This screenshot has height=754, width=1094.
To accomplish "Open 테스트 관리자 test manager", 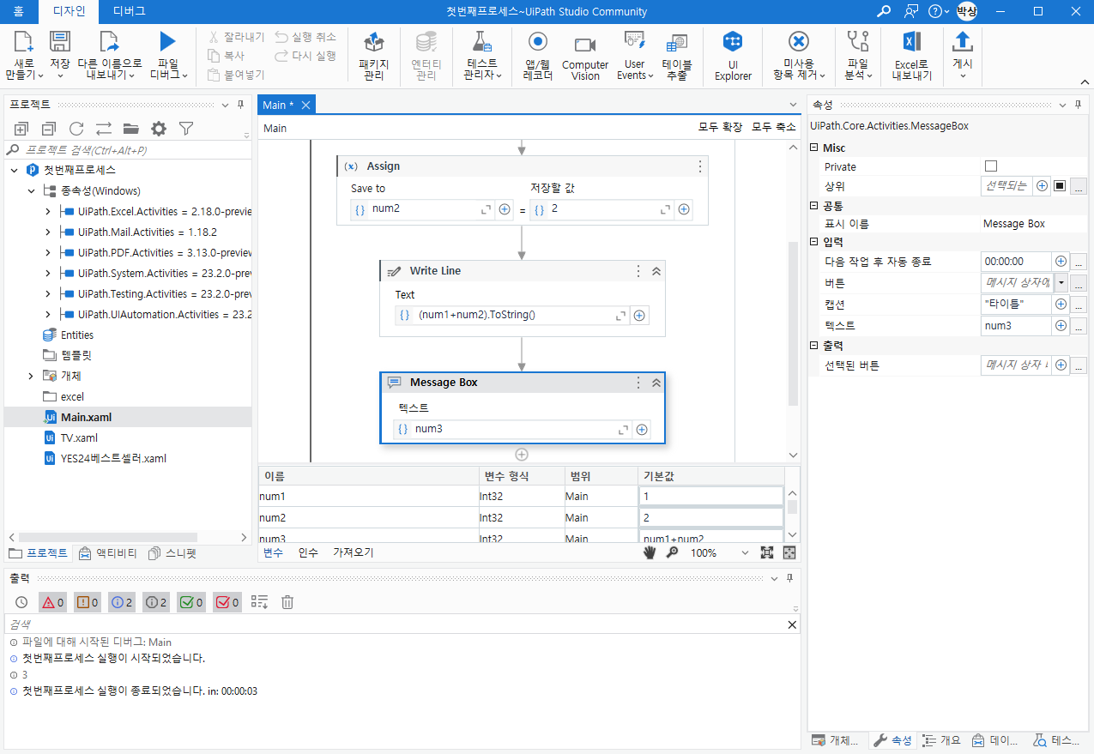I will tap(481, 57).
